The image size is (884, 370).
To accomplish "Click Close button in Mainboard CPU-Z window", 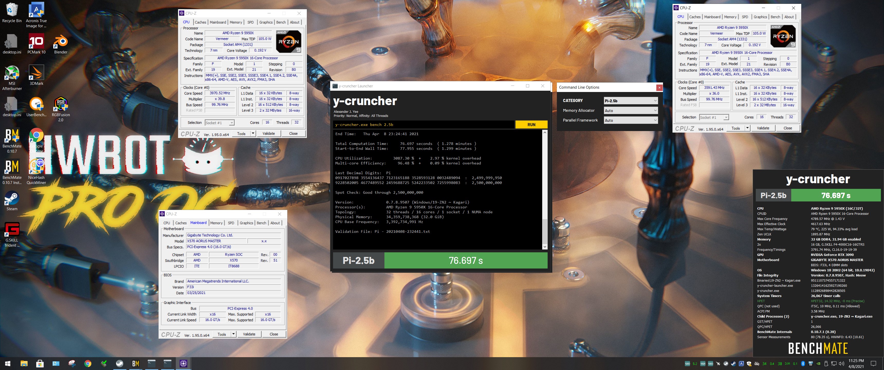I will coord(274,334).
